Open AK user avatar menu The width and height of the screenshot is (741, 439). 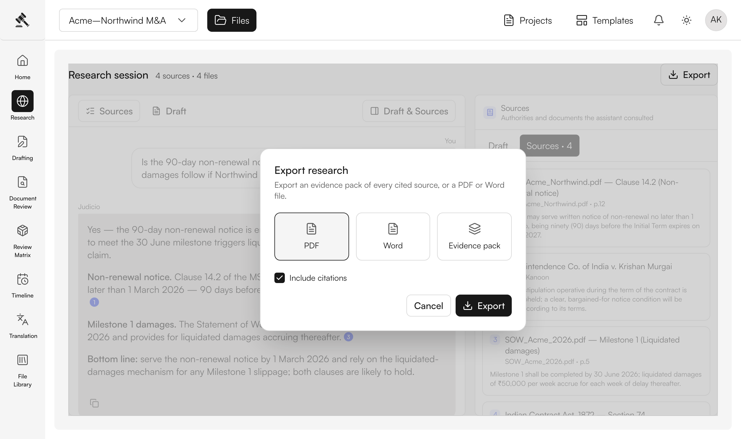tap(716, 20)
